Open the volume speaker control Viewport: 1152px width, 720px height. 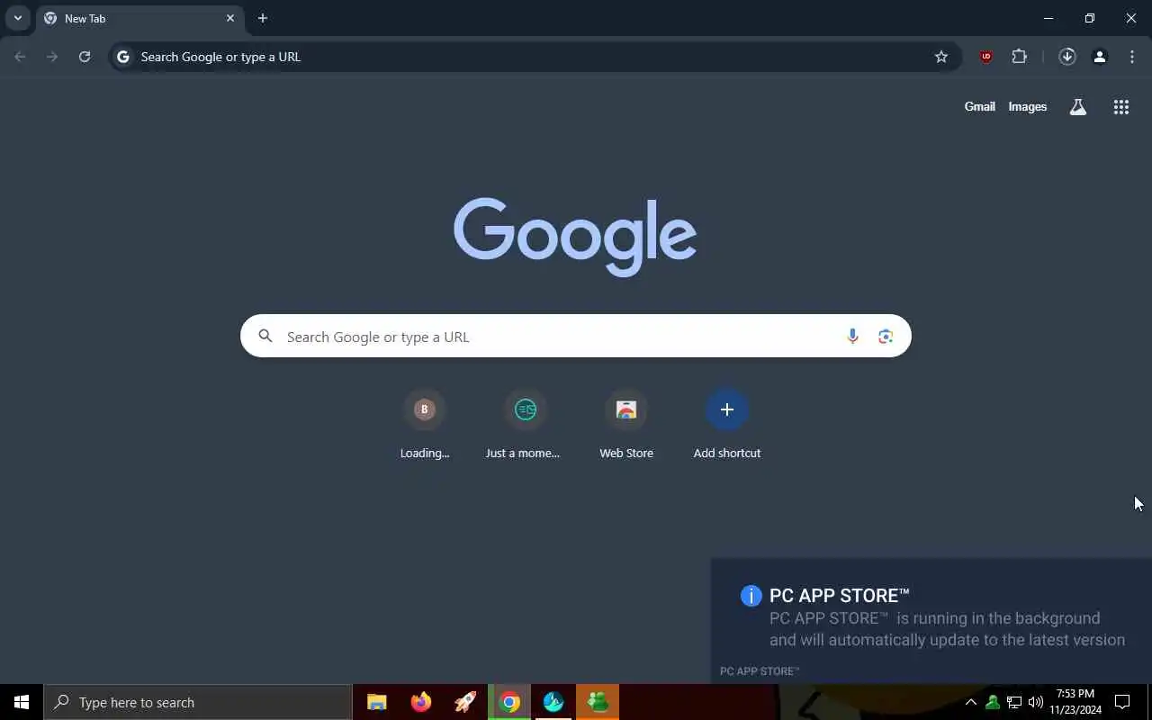click(x=1036, y=702)
